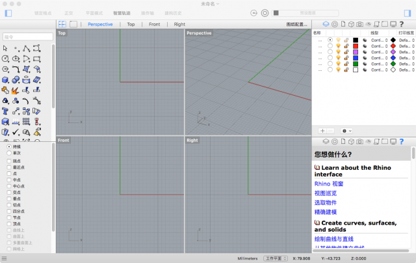
Task: Select the Trim tool
Action: click(26, 90)
